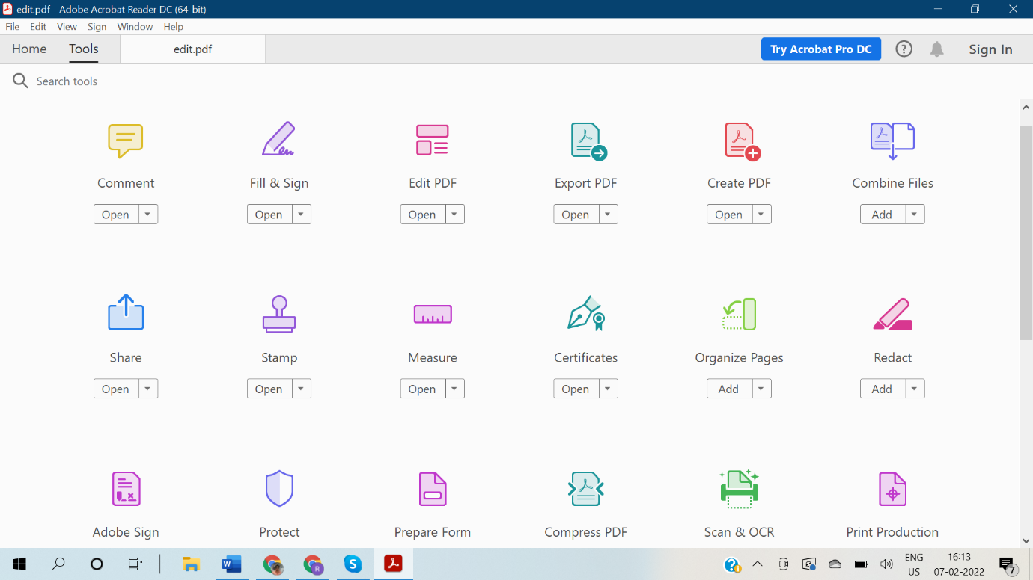Viewport: 1033px width, 580px height.
Task: Select the Combine Files icon
Action: tap(892, 141)
